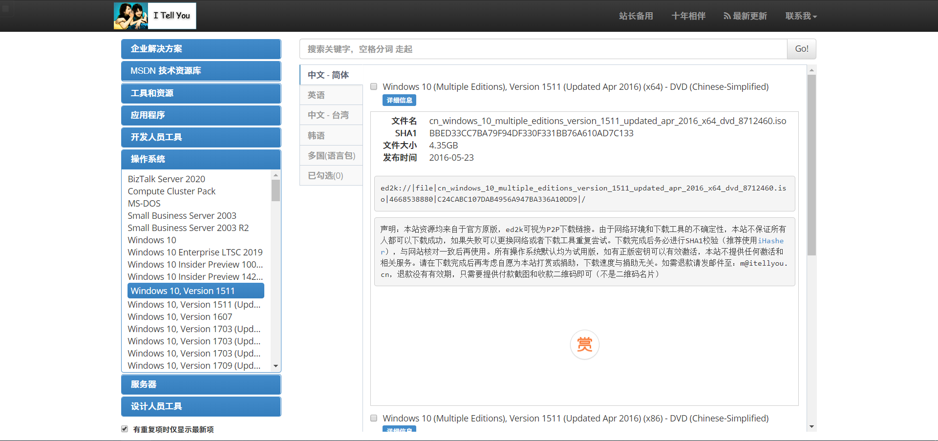Viewport: 938px width, 441px height.
Task: Click the SHA1 value BBED33CC7BA79F94DF330F331BB76A610AD7C133
Action: coord(531,133)
